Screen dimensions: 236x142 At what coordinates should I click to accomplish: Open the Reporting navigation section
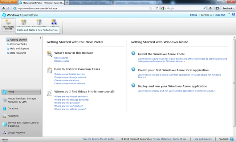[x=11, y=116]
